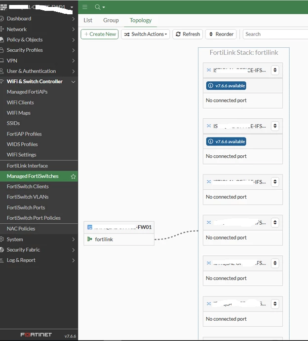Click the Network arrows icon
308x341 pixels.
(2, 29)
